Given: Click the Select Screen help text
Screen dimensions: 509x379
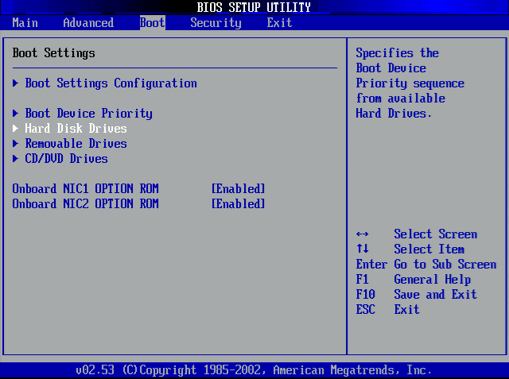Looking at the screenshot, I should [x=435, y=234].
